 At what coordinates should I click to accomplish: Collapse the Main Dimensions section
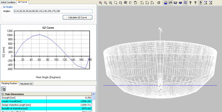(x=2, y=94)
